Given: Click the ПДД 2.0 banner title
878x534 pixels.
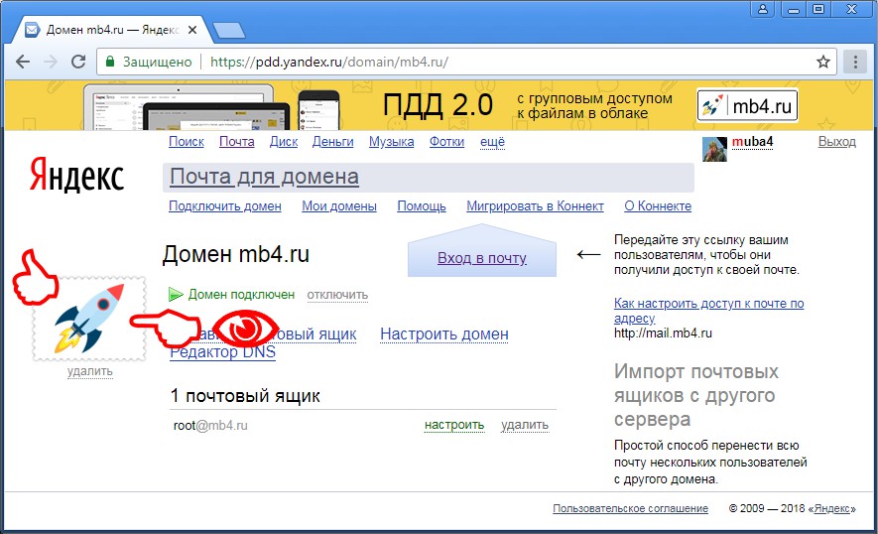Looking at the screenshot, I should pos(438,105).
